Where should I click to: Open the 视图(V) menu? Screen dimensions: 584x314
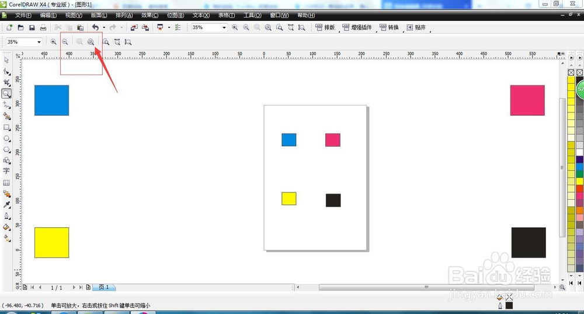pos(74,15)
